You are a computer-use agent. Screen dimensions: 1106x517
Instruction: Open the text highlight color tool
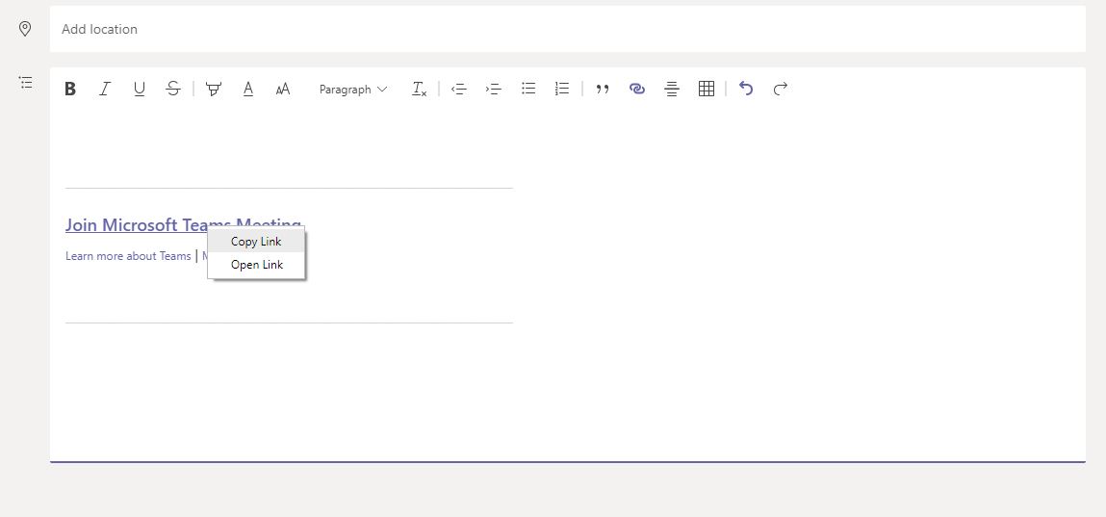(x=214, y=89)
